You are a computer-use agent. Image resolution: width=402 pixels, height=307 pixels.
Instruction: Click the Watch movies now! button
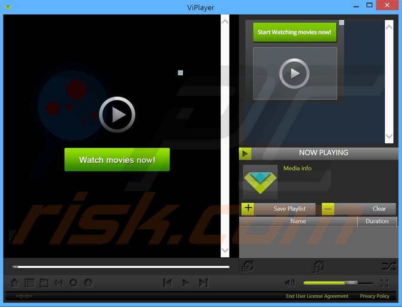point(117,160)
